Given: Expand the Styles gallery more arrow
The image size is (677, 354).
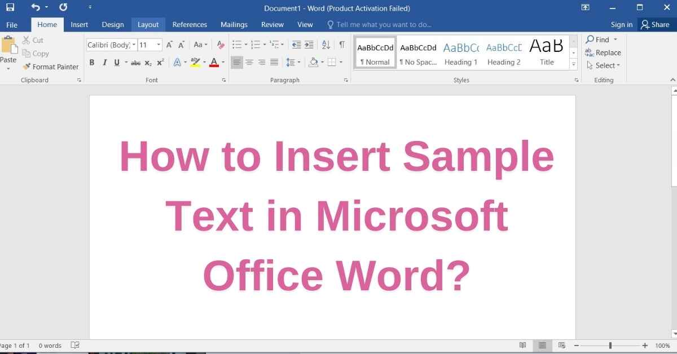Looking at the screenshot, I should tap(574, 65).
